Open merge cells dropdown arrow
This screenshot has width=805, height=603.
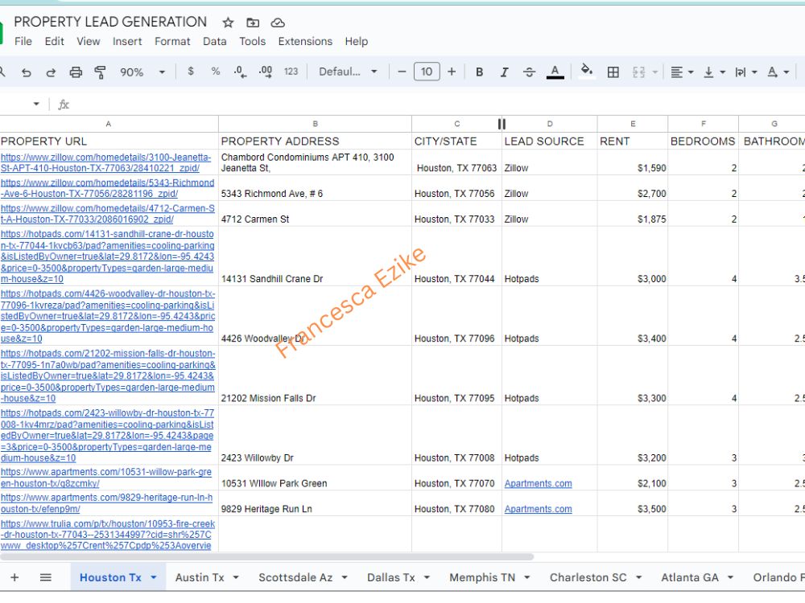point(655,72)
